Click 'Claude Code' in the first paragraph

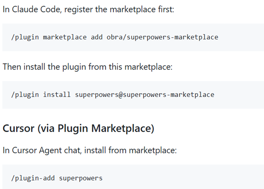[x=36, y=9]
